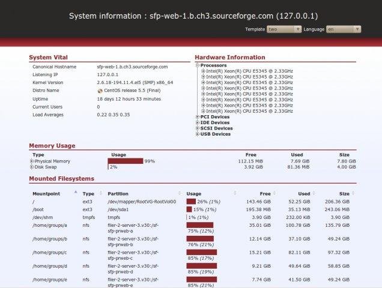Image resolution: width=382 pixels, height=288 pixels.
Task: Click the sort arrow beside Type column
Action: click(101, 193)
